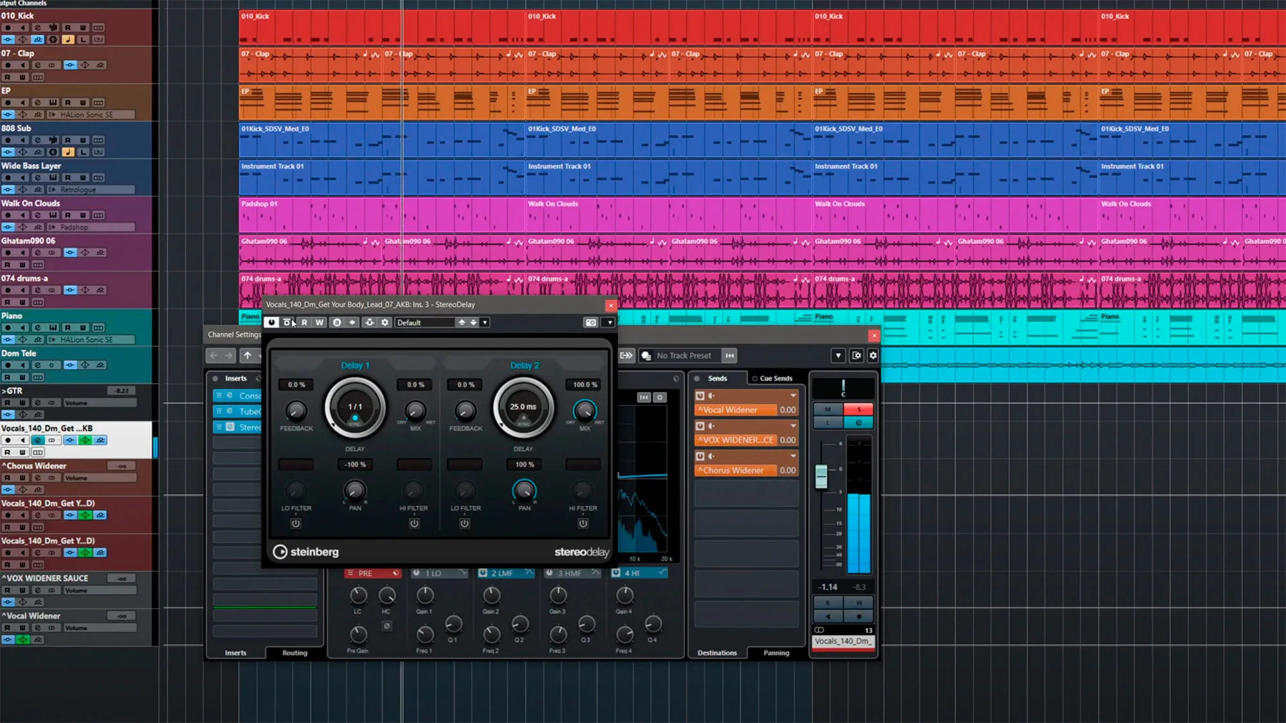Click the volume fader handle in Channel Settings

[x=821, y=476]
